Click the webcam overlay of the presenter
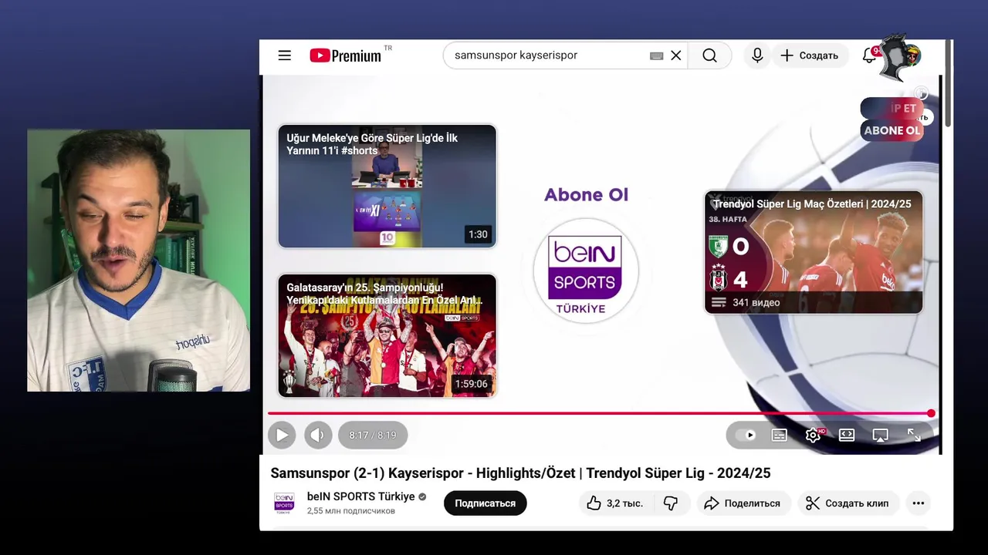Viewport: 988px width, 555px height. (x=139, y=261)
